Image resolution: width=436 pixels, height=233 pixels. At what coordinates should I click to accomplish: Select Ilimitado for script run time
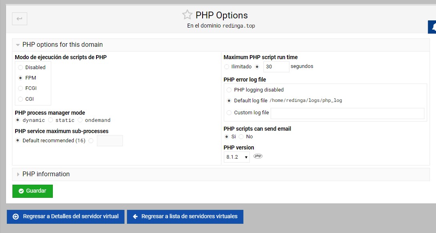coord(227,67)
